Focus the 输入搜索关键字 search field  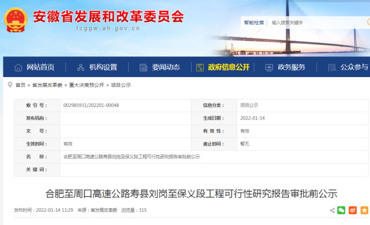319,22
